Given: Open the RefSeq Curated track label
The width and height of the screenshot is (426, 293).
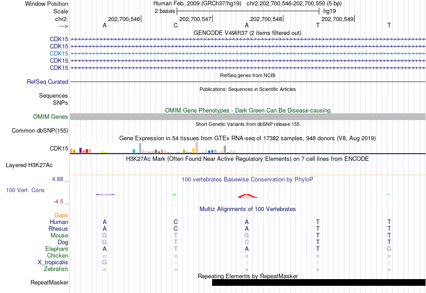Looking at the screenshot, I should point(48,82).
